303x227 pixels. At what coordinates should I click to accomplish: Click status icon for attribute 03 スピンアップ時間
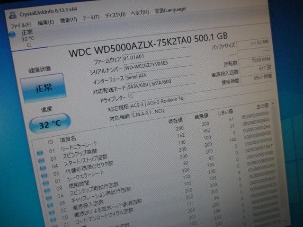pyautogui.click(x=41, y=161)
